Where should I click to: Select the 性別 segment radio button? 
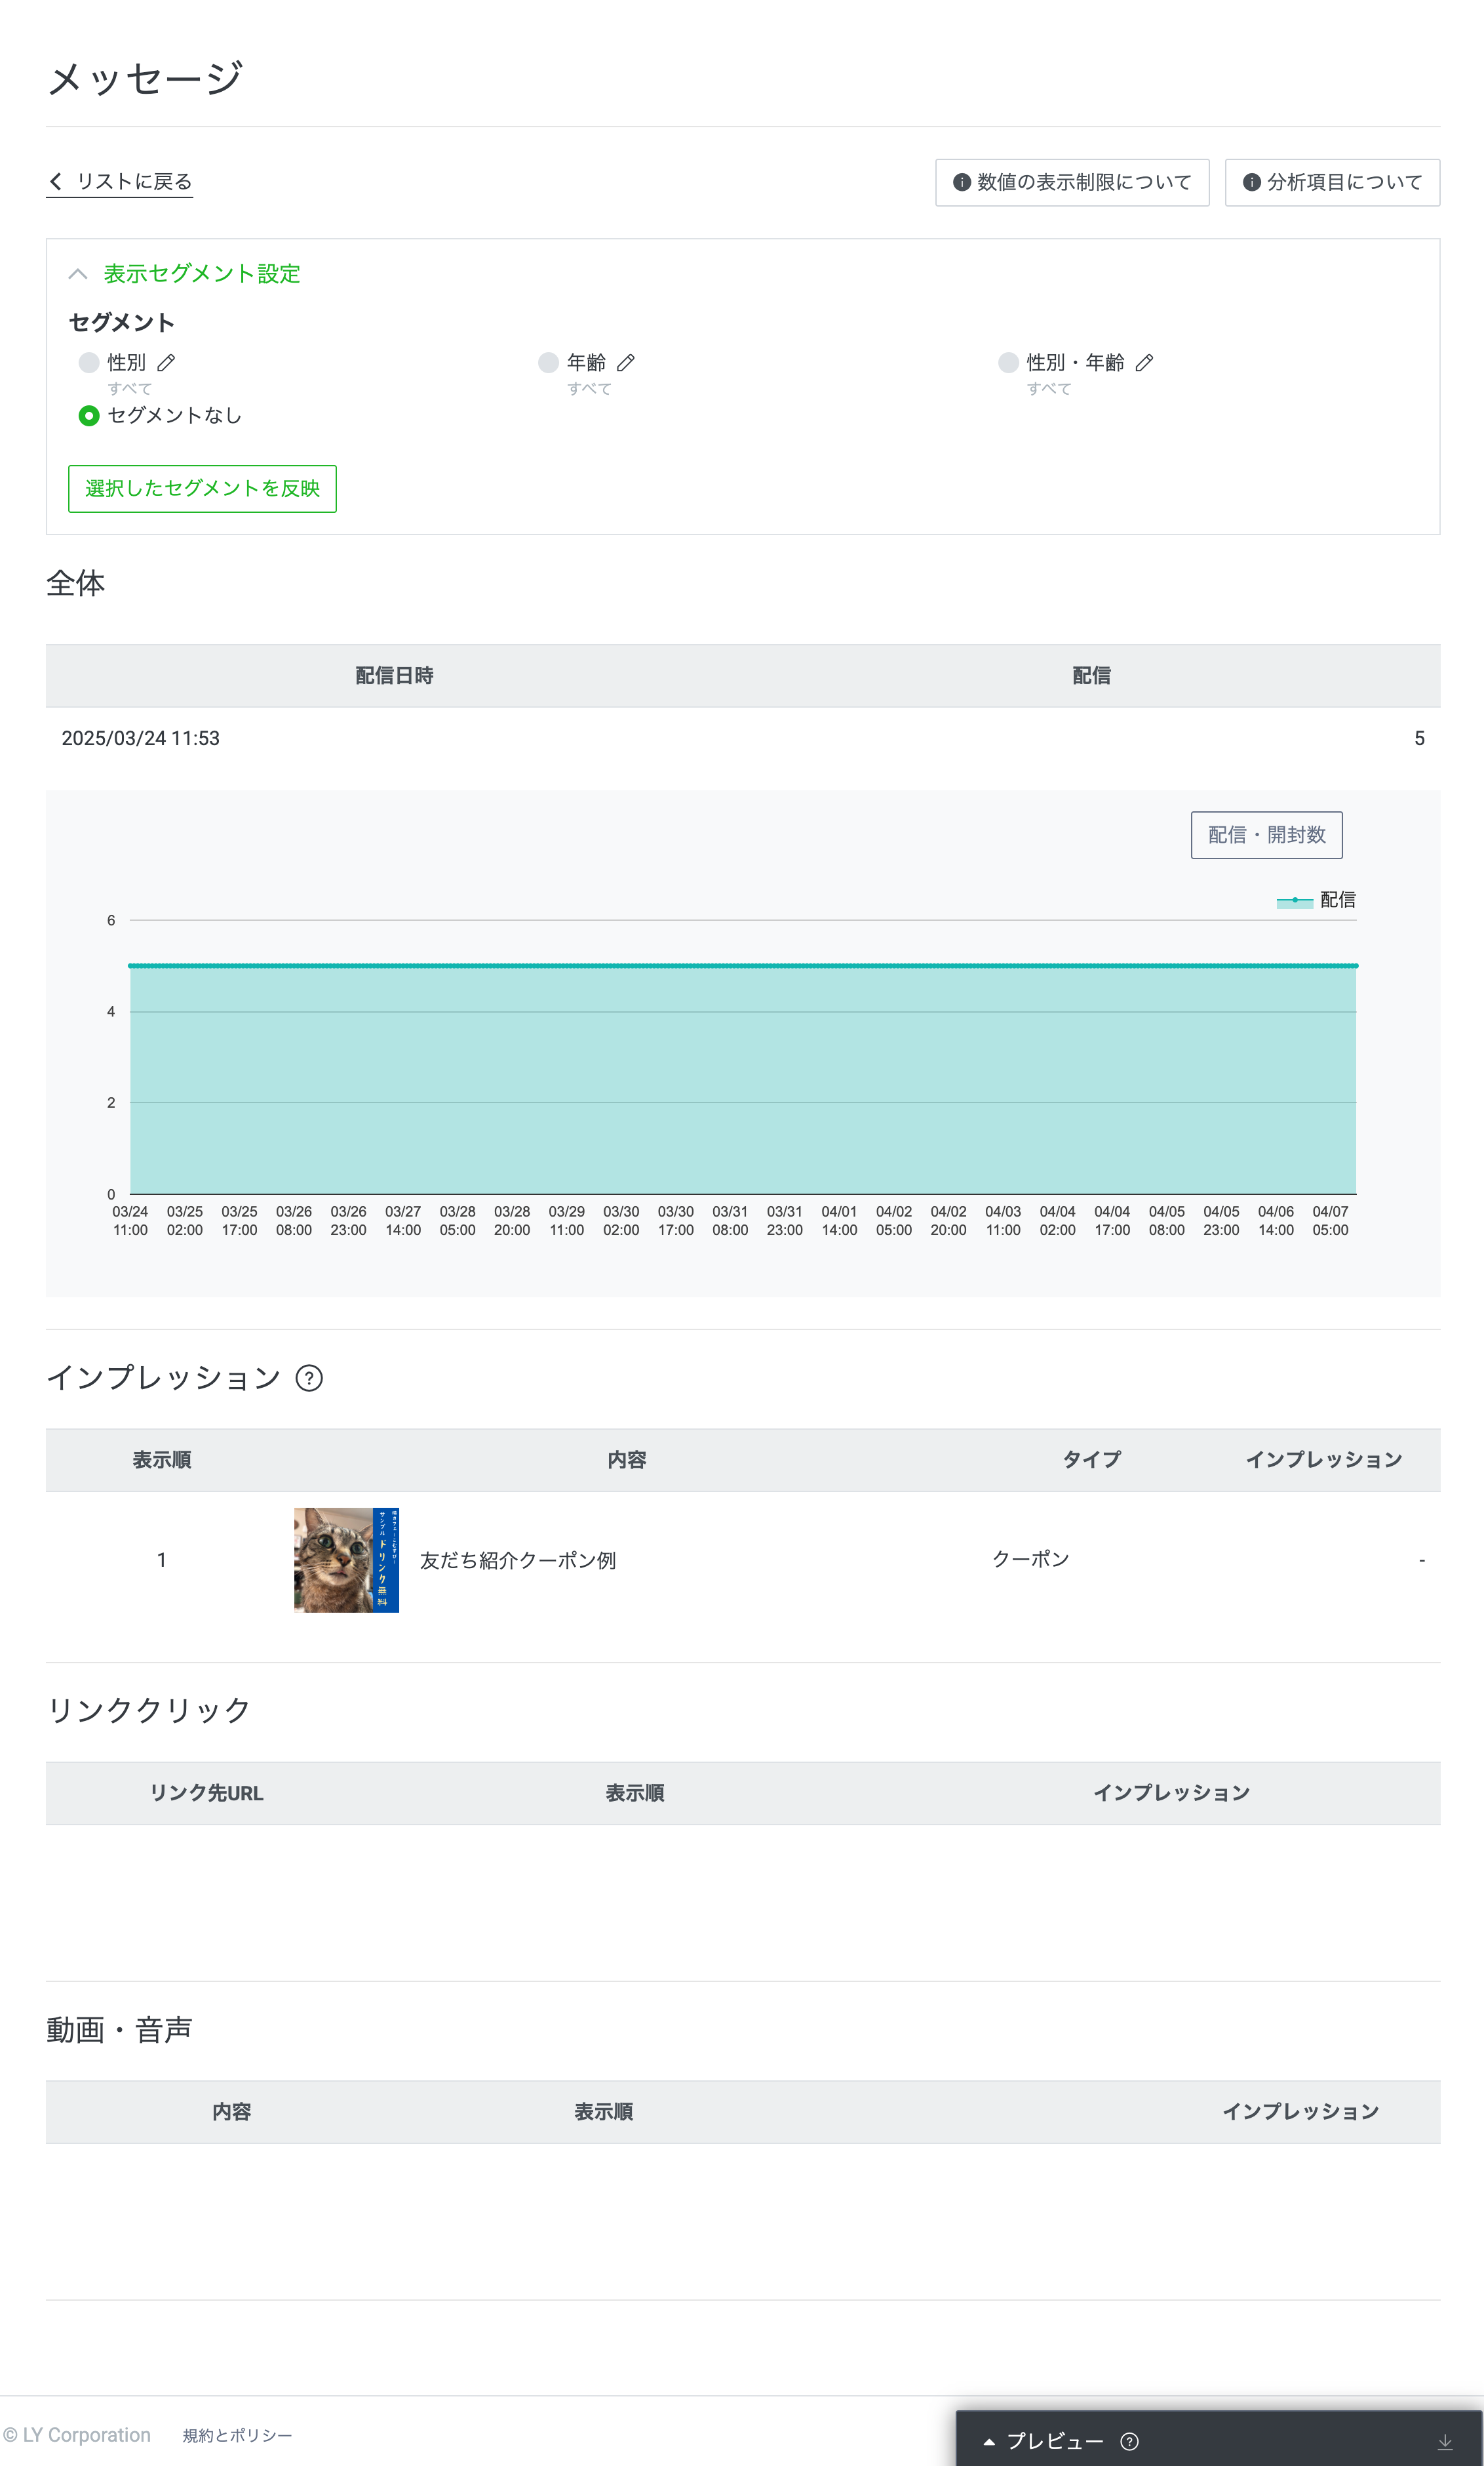(89, 362)
